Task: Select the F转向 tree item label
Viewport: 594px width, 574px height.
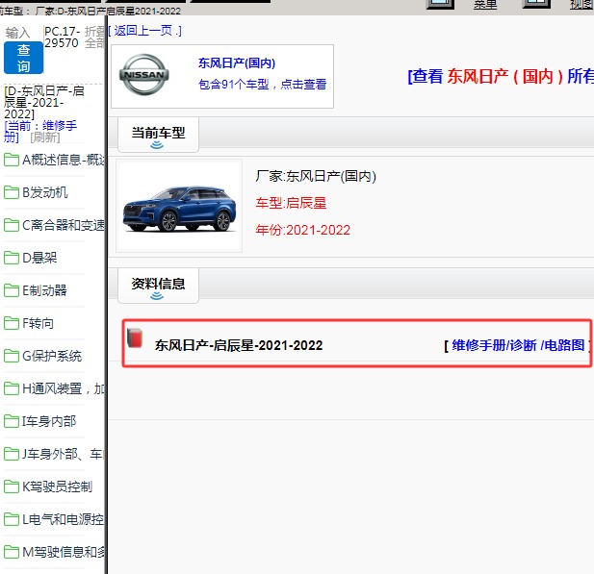Action: 38,323
